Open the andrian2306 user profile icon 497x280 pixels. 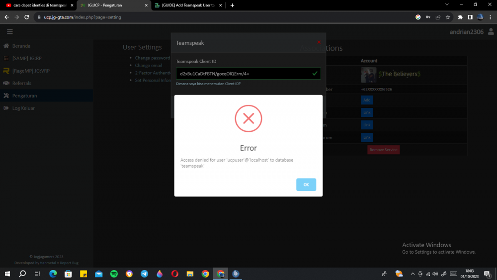click(x=491, y=31)
